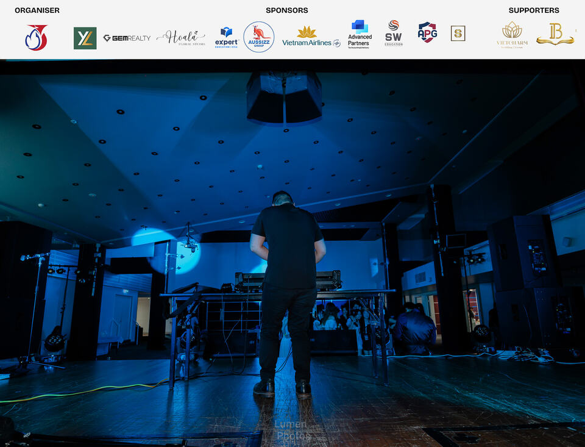Screen dimensions: 585x447
Task: Open the blue-lit stage event photo
Action: [292, 253]
